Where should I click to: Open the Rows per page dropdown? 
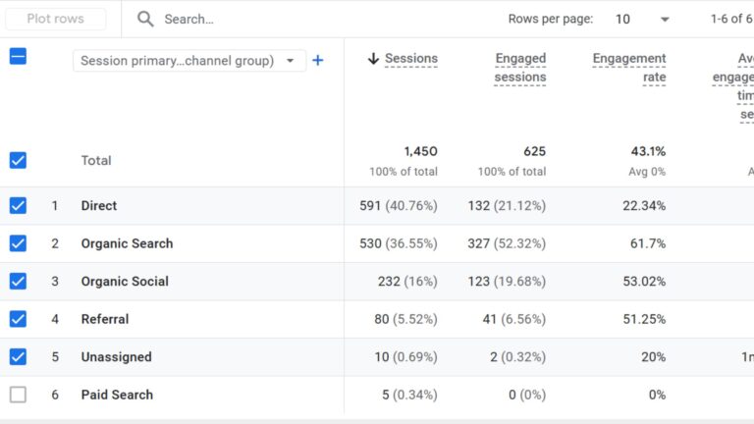(643, 19)
